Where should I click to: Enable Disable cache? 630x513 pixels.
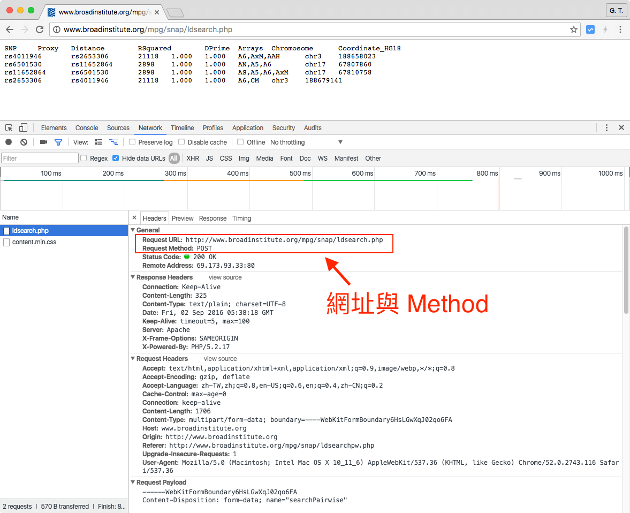click(x=181, y=142)
